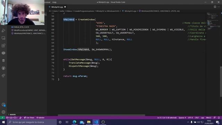This screenshot has width=222, height=125.
Task: Click the ShowWindow call on line 66
Action: coord(70,49)
